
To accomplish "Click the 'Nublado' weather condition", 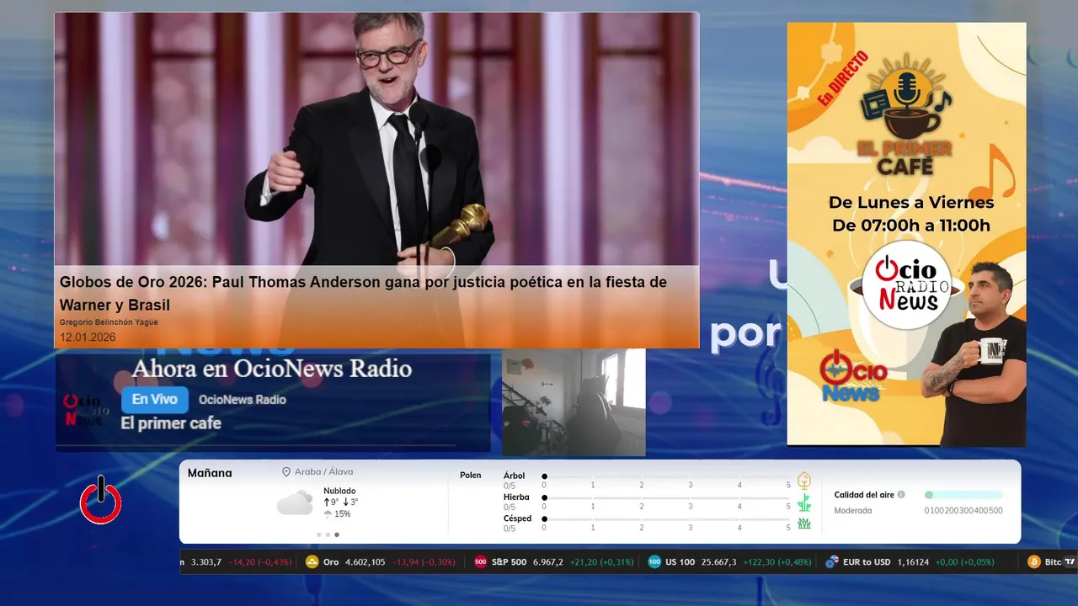I will (x=339, y=491).
